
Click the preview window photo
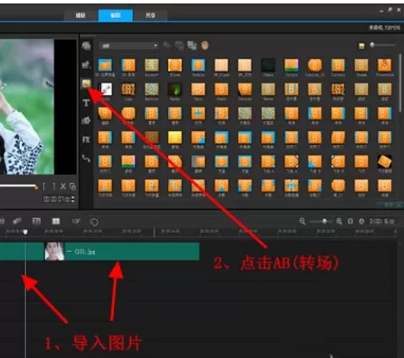[x=27, y=107]
